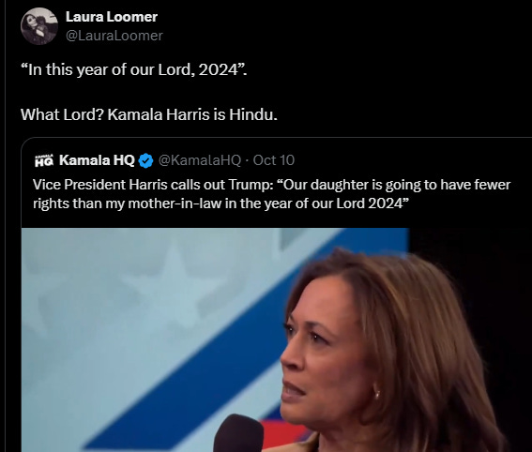Viewport: 532px width, 452px height.
Task: Click the microphone shown in the video
Action: (238, 433)
